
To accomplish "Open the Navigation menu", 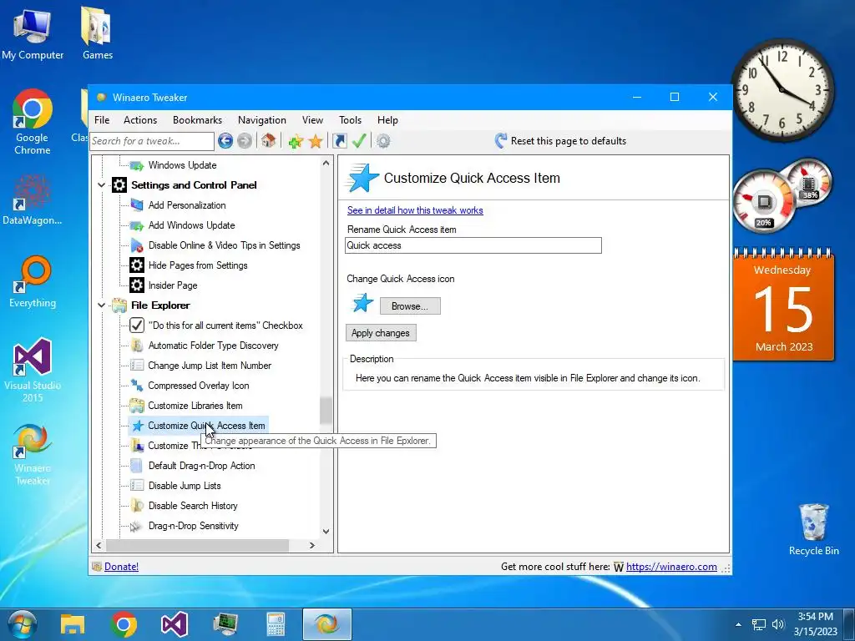I will coord(261,120).
